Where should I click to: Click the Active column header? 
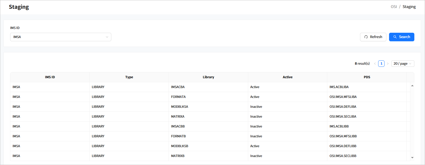tap(287, 77)
